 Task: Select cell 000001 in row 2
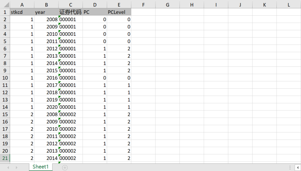point(71,19)
